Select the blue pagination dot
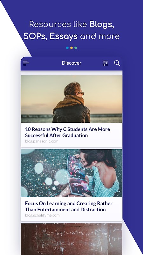The width and height of the screenshot is (143, 255). 67,48
